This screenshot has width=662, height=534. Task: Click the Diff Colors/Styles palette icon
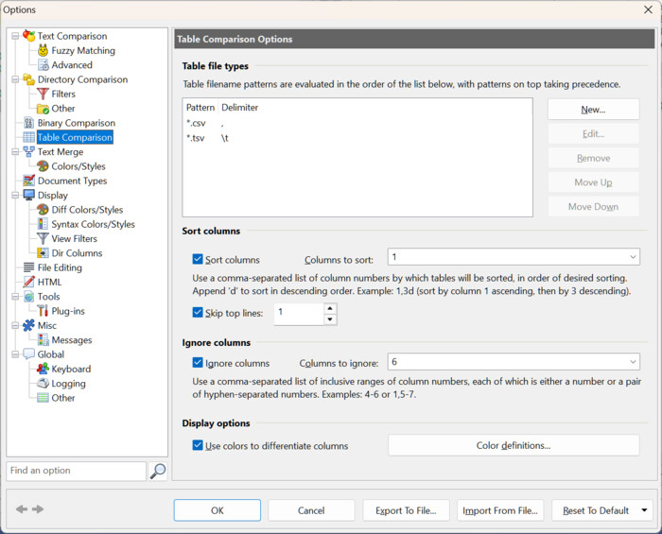(x=43, y=210)
